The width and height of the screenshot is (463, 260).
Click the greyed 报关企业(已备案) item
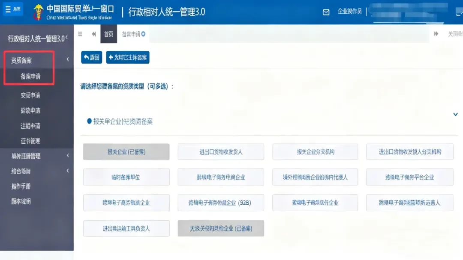point(126,151)
